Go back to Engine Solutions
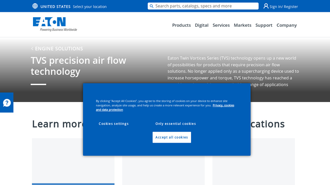 click(x=57, y=49)
